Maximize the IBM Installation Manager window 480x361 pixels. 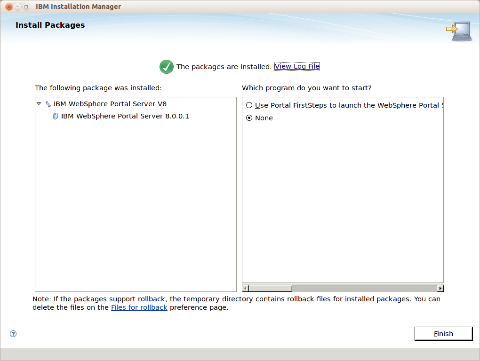coord(26,7)
